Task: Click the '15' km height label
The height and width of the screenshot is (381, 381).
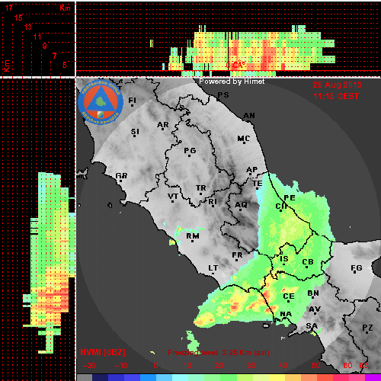Action: pos(18,18)
